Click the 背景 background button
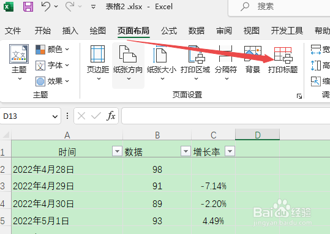Viewport: 330px width, 234px height. pos(253,60)
